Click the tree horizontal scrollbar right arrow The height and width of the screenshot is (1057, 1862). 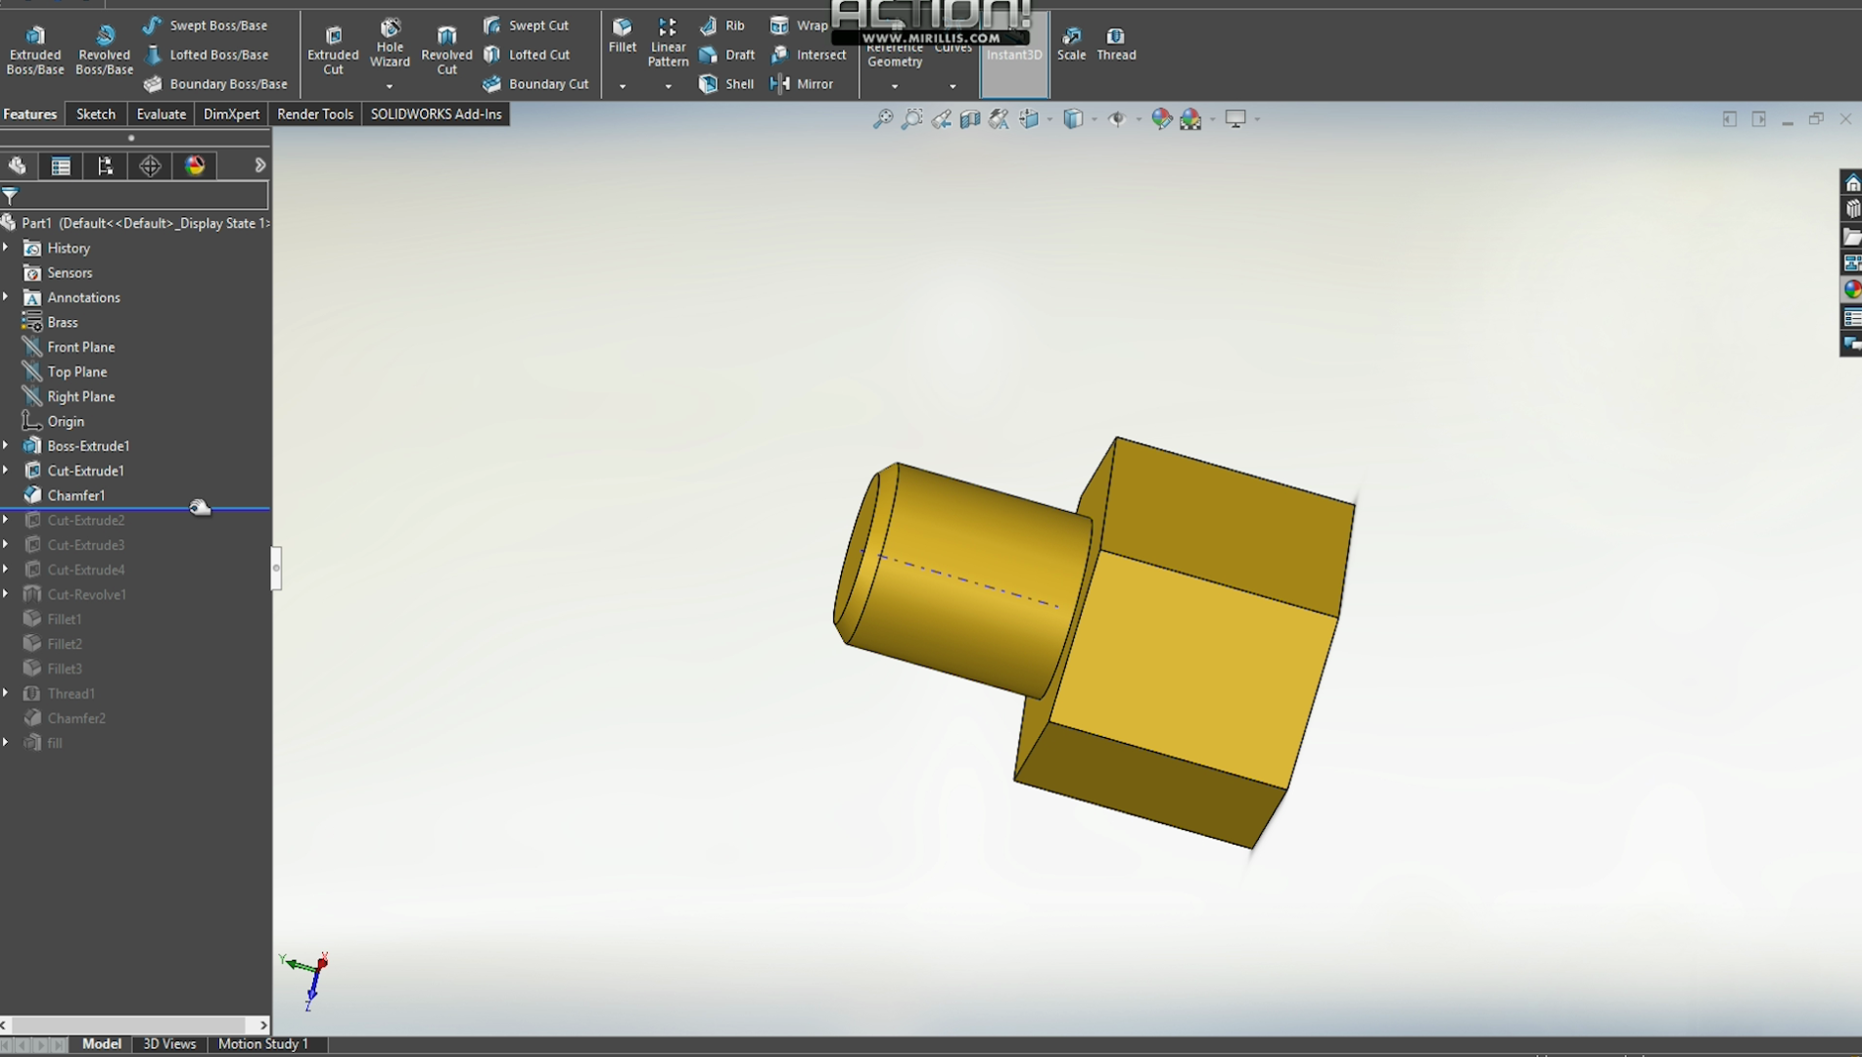[x=262, y=1025]
